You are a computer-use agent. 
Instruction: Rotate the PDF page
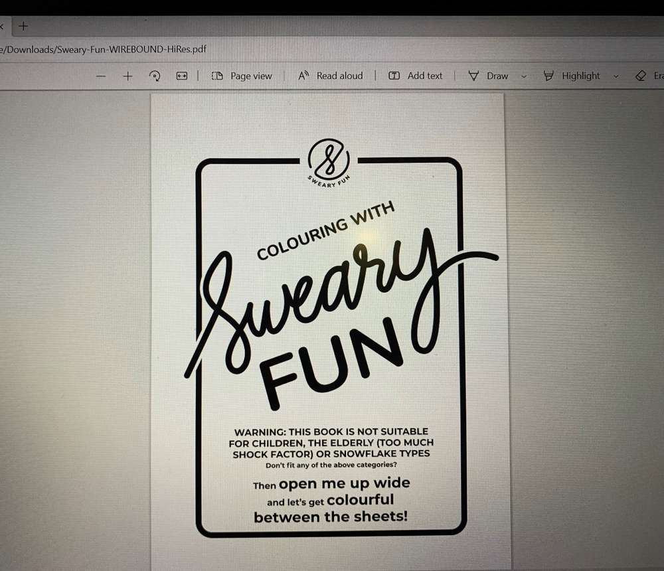pyautogui.click(x=155, y=76)
